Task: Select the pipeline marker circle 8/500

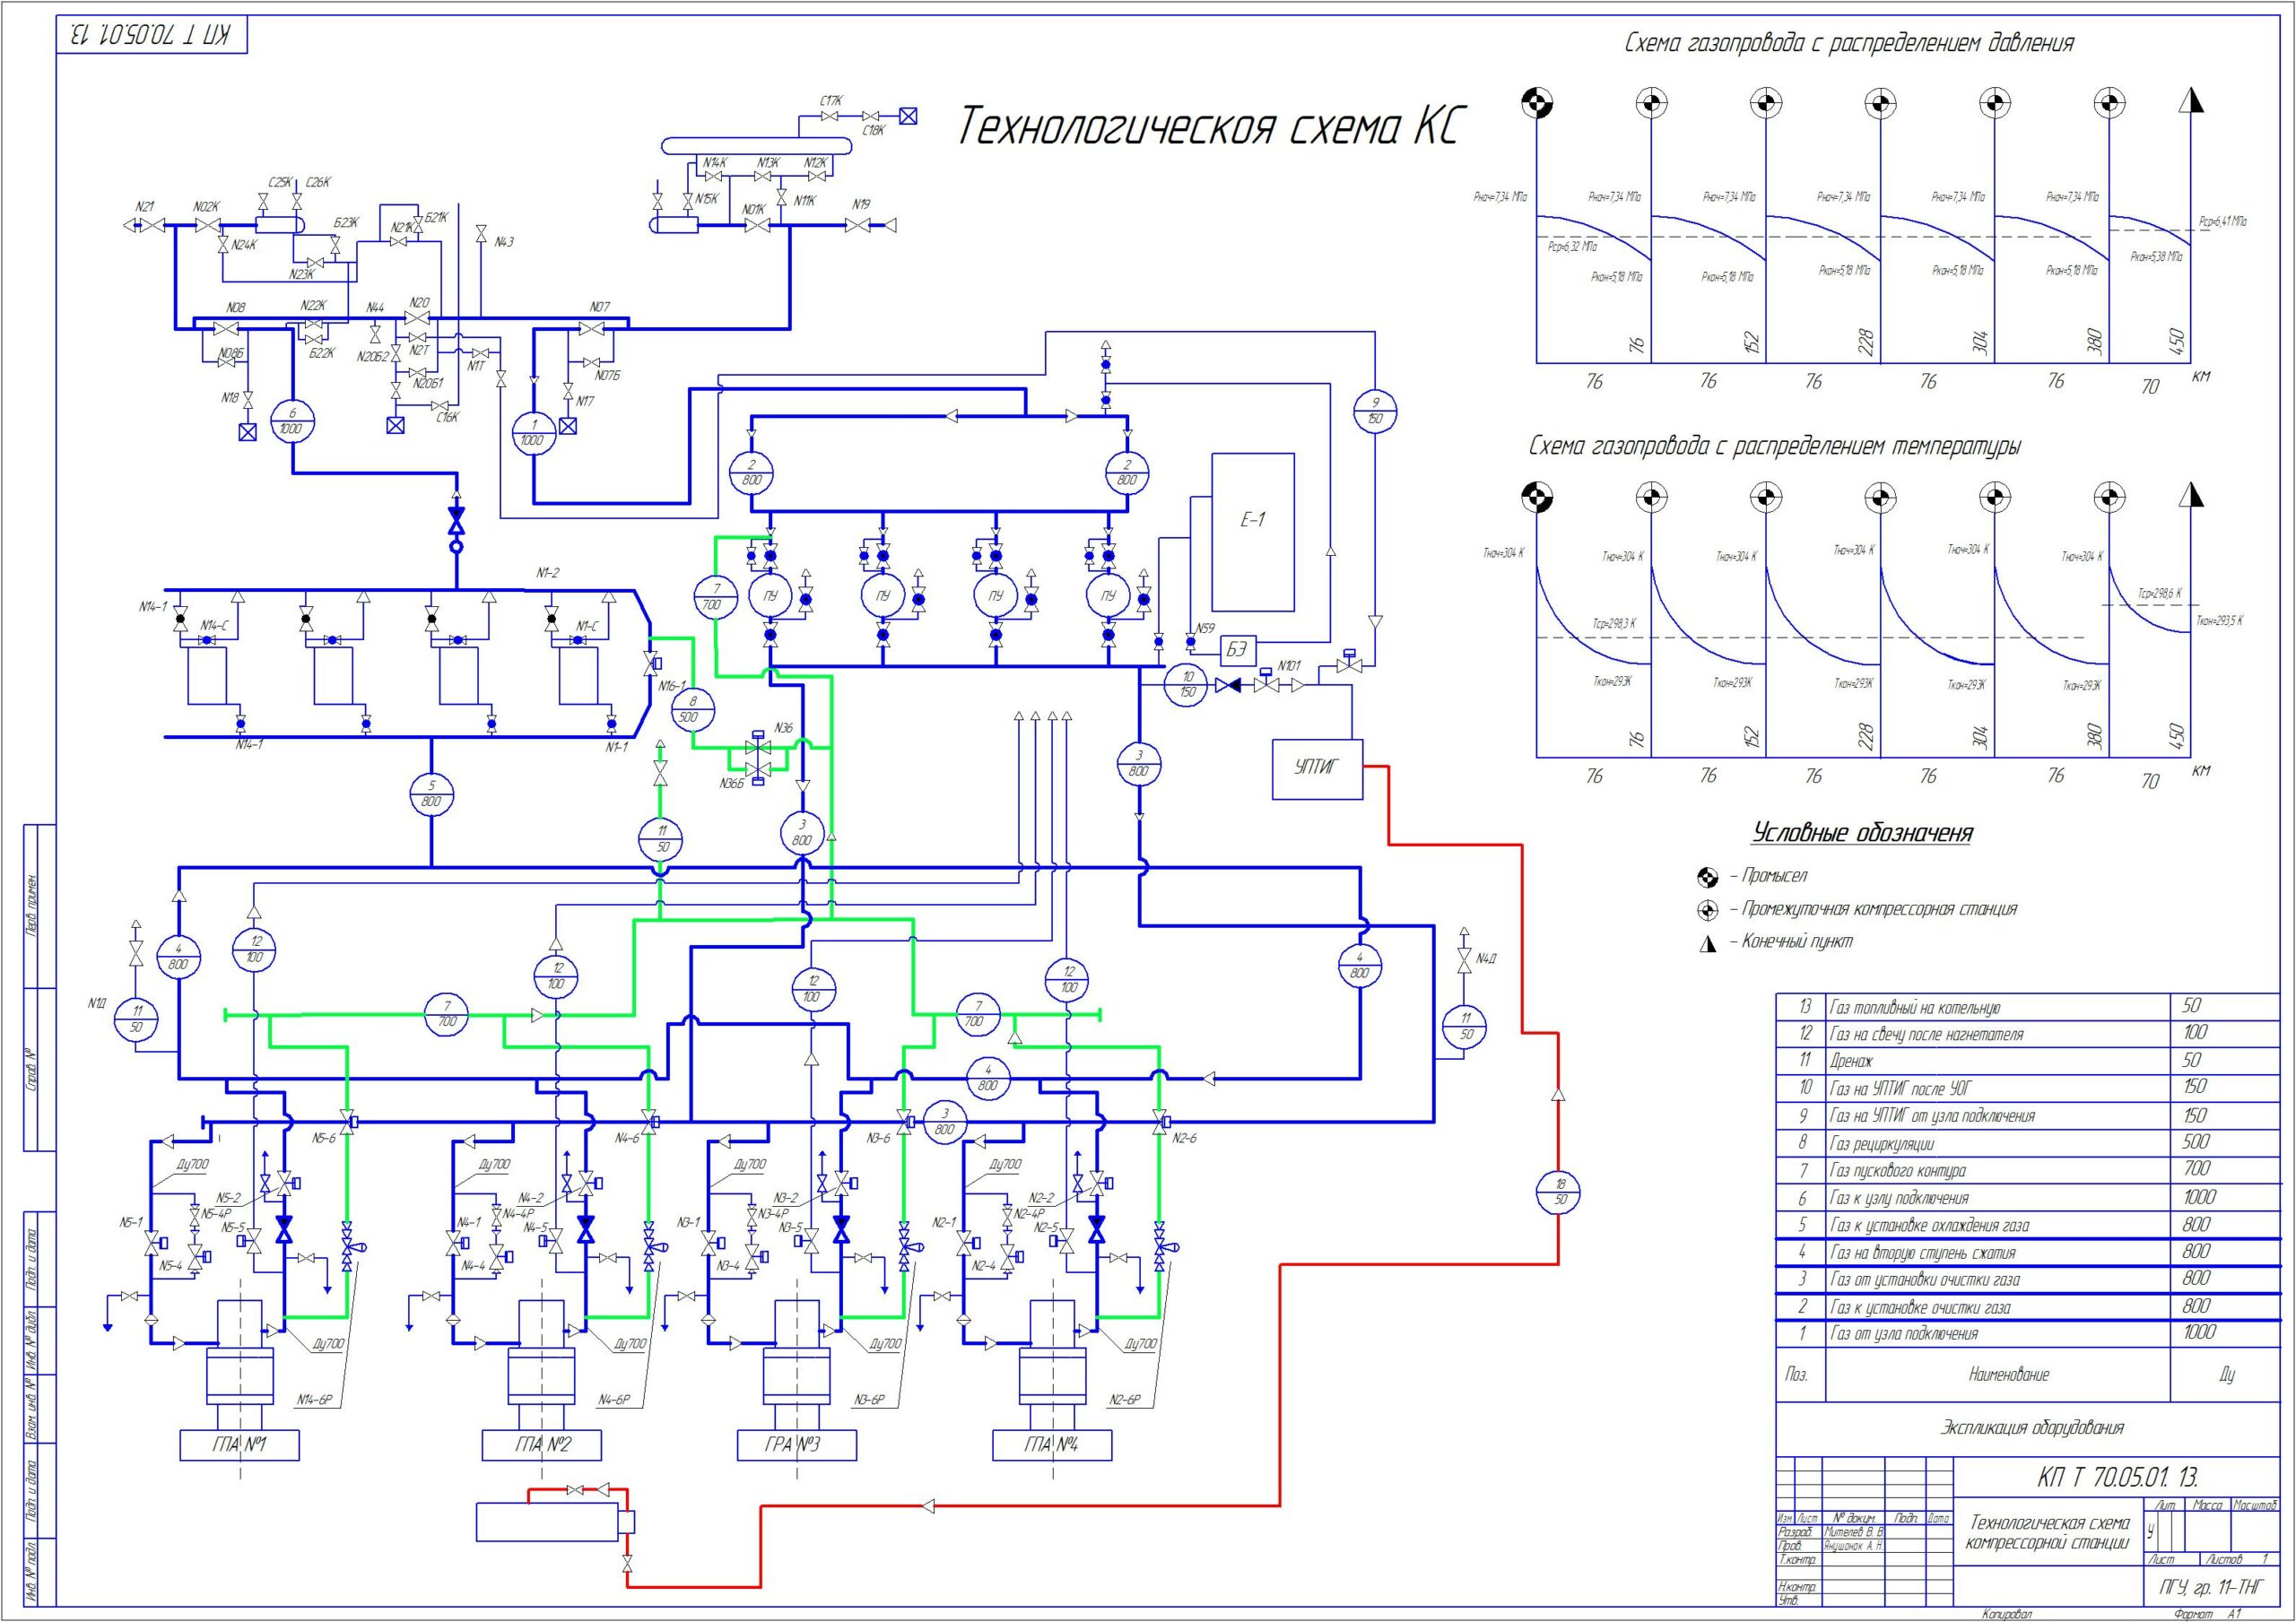Action: click(x=693, y=709)
